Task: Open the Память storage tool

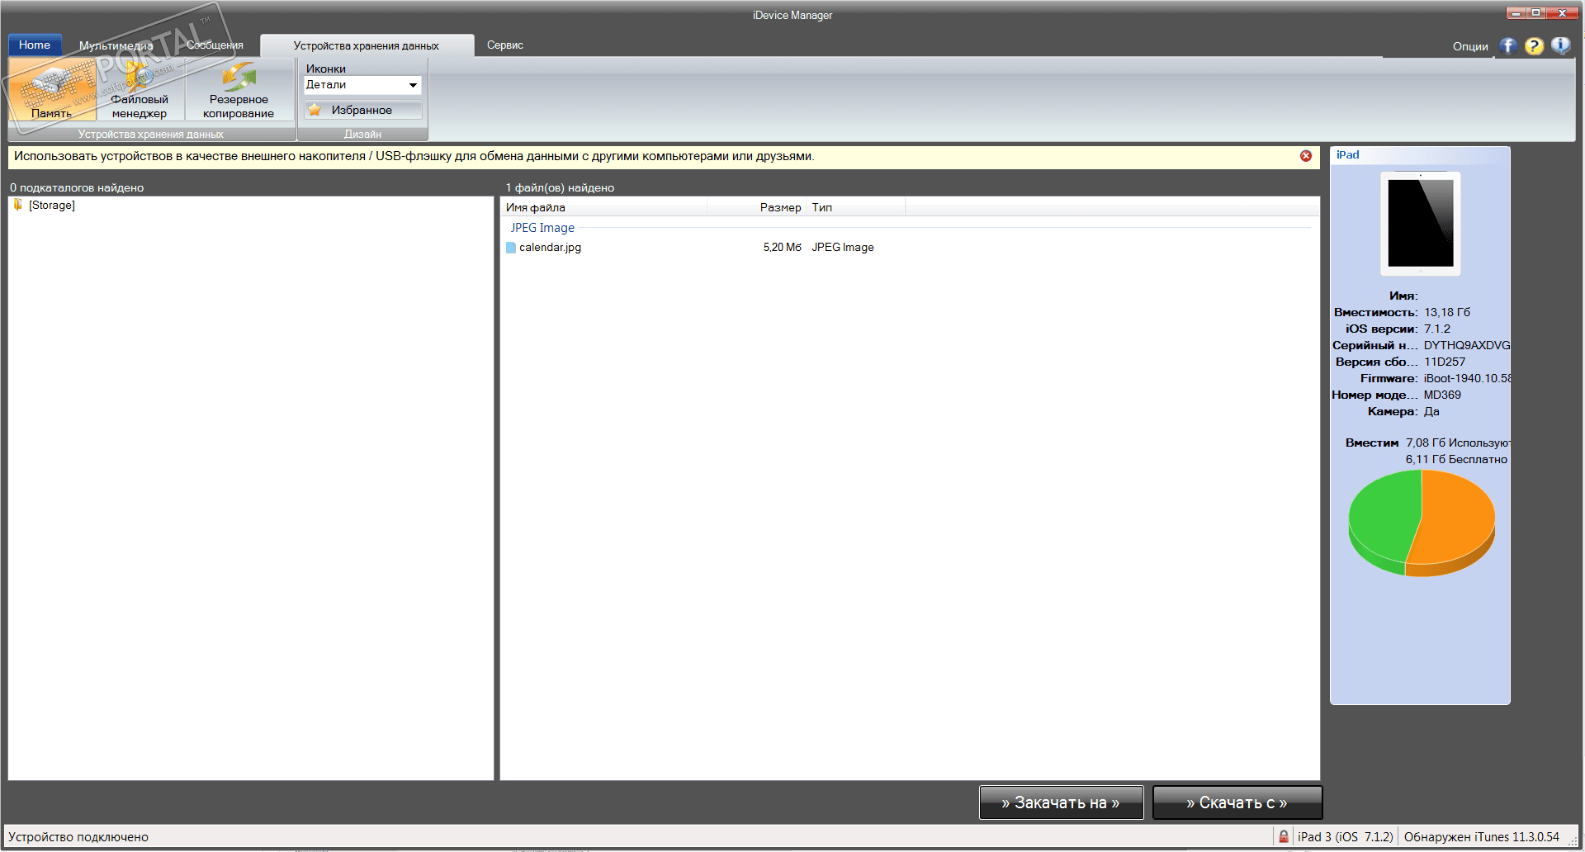Action: pos(52,91)
